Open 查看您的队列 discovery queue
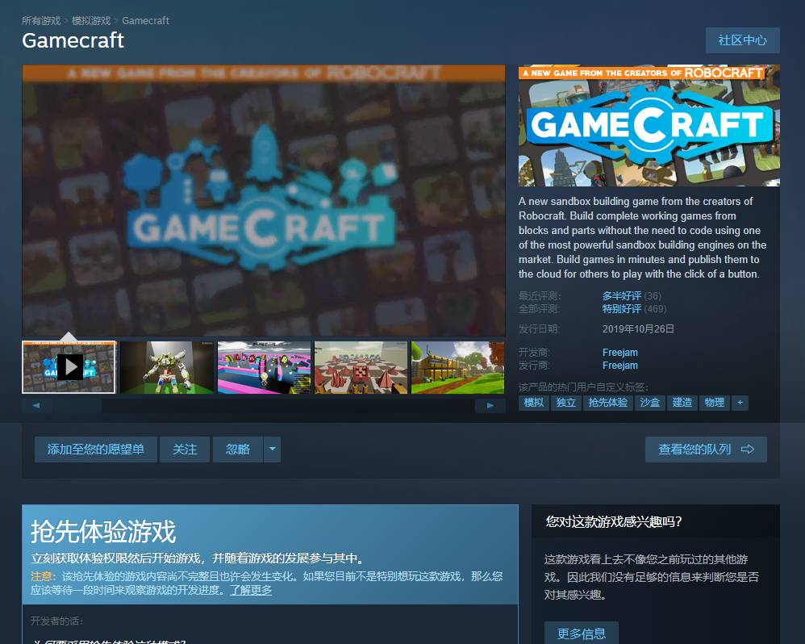The height and width of the screenshot is (644, 805). pos(706,450)
